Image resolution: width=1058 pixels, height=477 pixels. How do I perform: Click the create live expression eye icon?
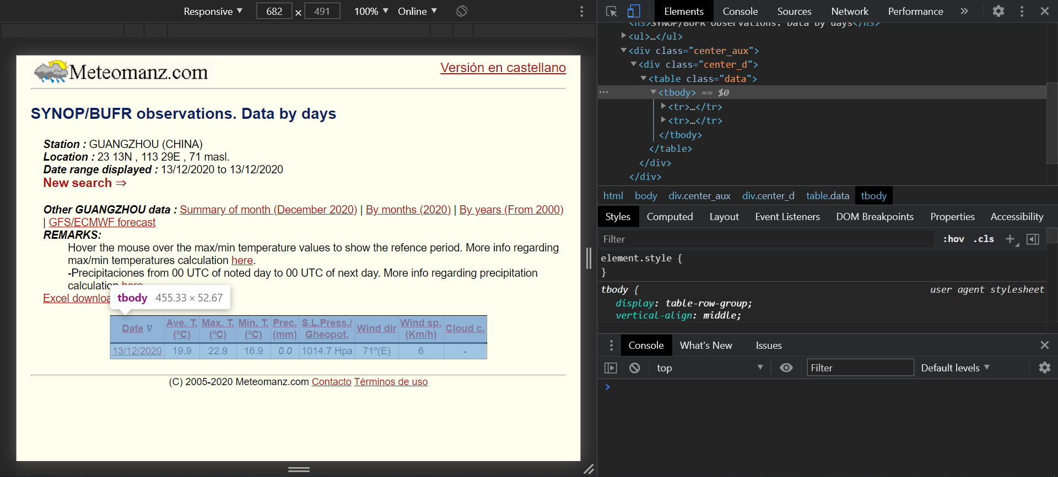click(786, 368)
